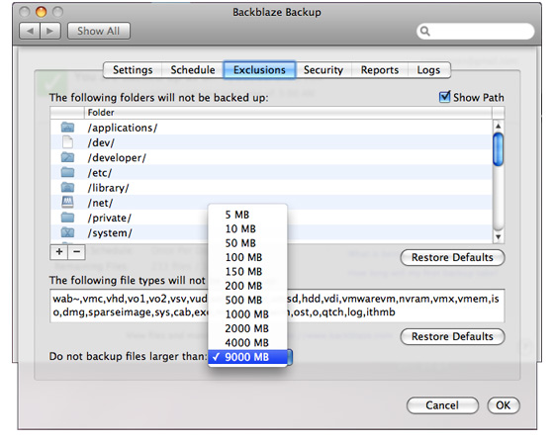Choose 4000 MB from size menu
Viewport: 554px width, 443px height.
[247, 343]
